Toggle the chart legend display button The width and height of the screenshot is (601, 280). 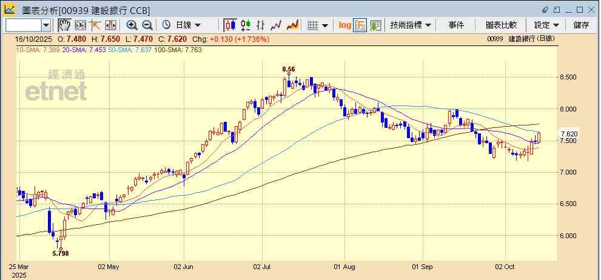coord(360,25)
